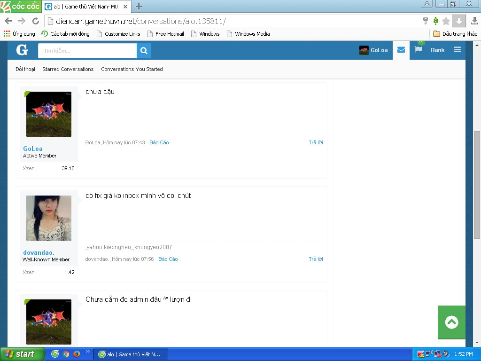Open Windows Media bookmark
This screenshot has height=361, width=481.
click(248, 34)
